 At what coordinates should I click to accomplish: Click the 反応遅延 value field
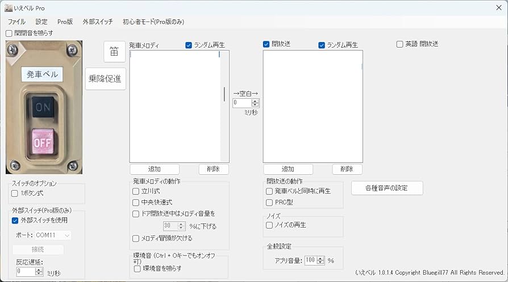tap(26, 272)
